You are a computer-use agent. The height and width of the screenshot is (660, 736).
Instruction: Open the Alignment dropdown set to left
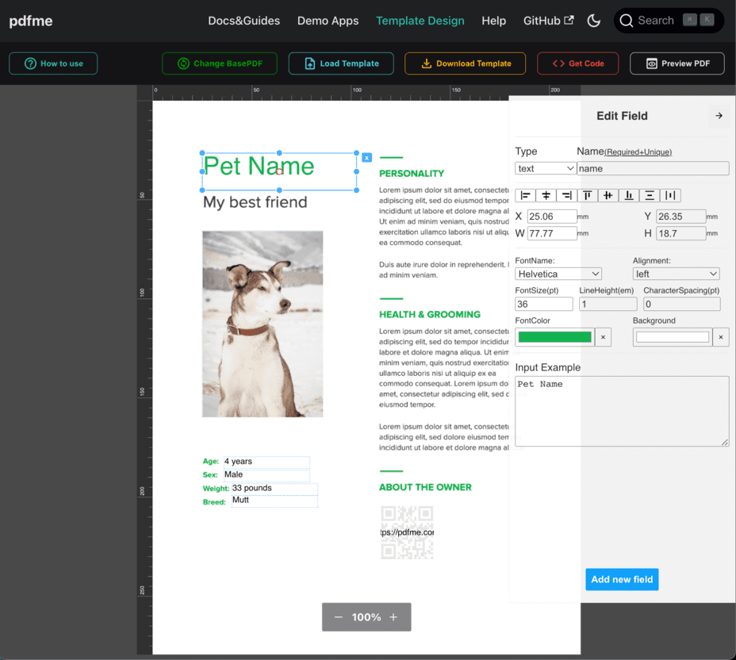click(676, 273)
